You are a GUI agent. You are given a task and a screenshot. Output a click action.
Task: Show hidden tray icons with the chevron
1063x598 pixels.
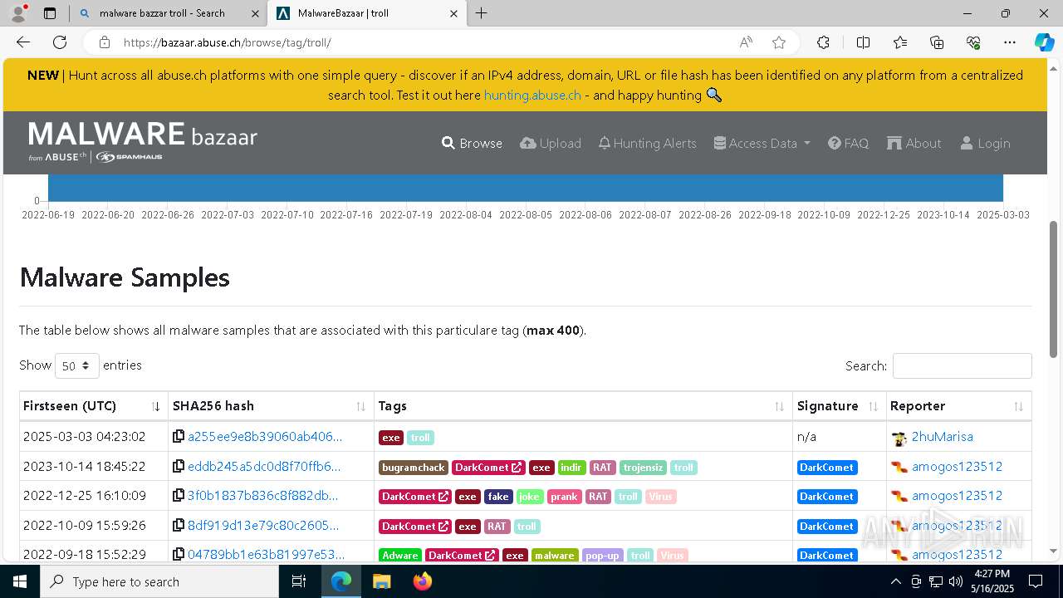pyautogui.click(x=895, y=581)
